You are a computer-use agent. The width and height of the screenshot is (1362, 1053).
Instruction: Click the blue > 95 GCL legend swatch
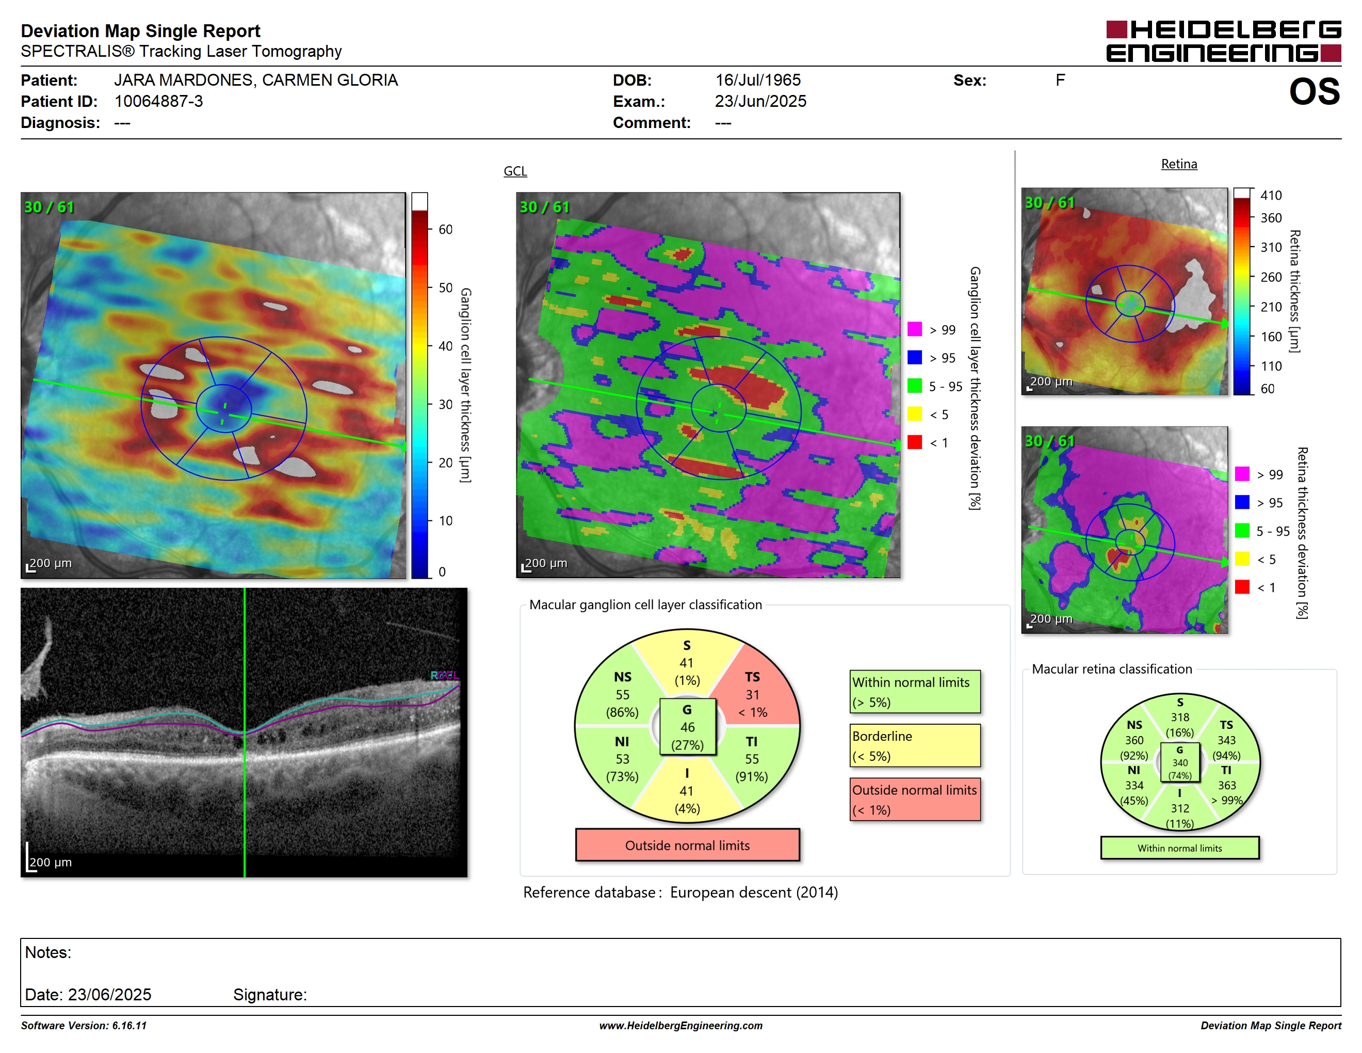point(914,357)
